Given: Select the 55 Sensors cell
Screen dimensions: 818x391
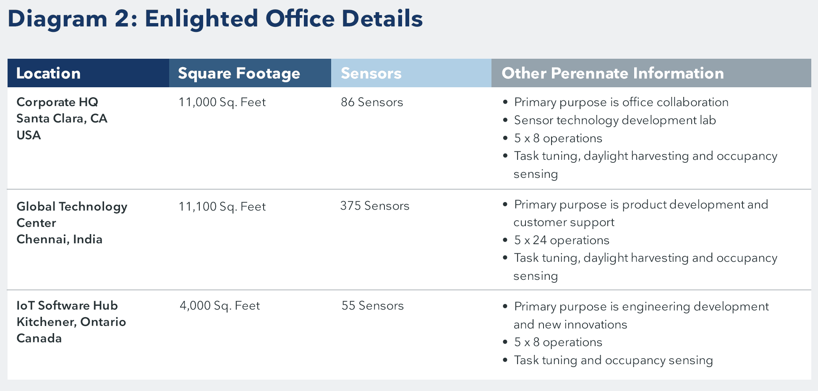Looking at the screenshot, I should coord(372,306).
